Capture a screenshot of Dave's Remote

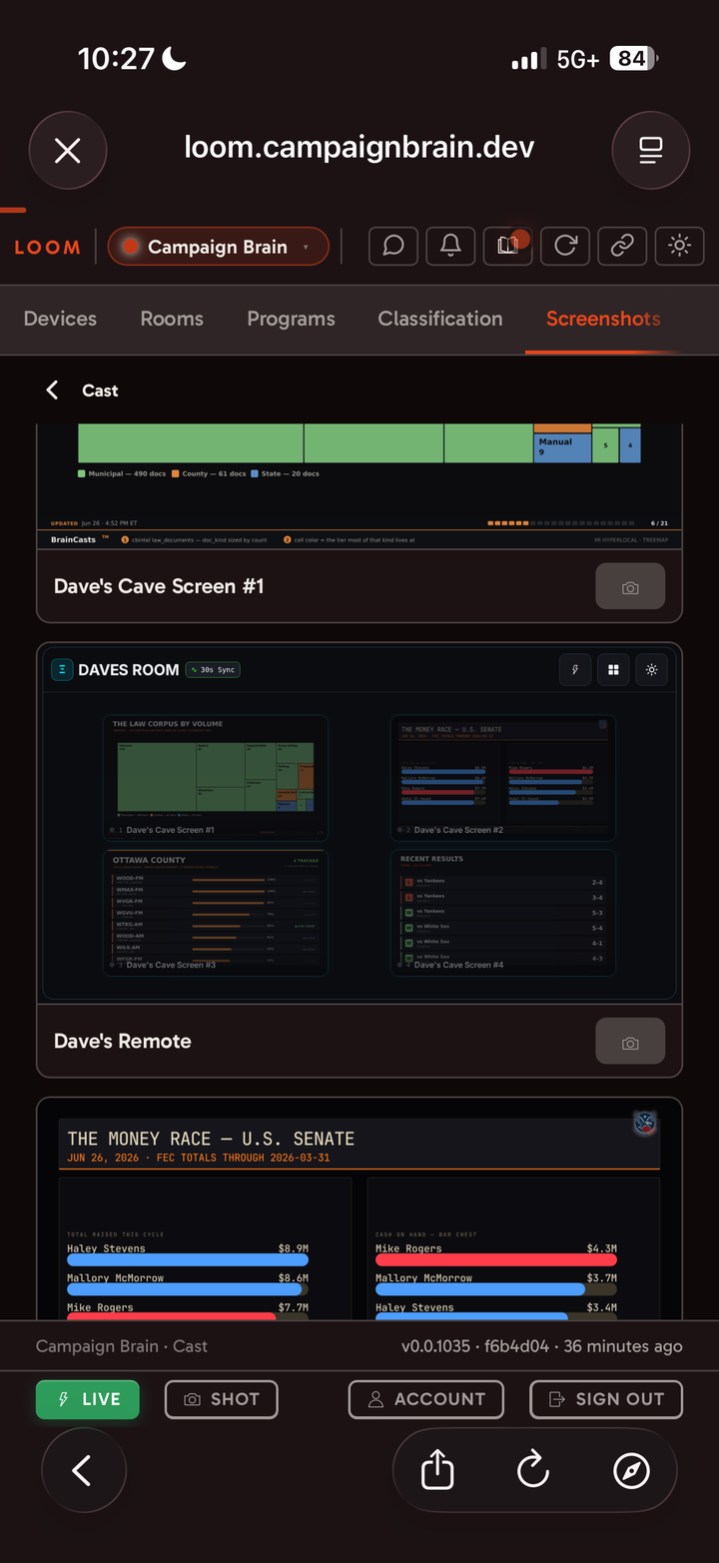[x=630, y=1042]
